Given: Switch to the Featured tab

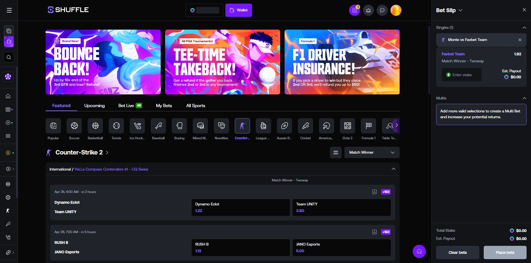Looking at the screenshot, I should [x=61, y=106].
